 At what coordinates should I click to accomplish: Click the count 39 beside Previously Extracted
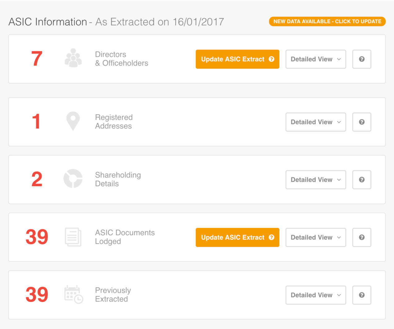37,294
